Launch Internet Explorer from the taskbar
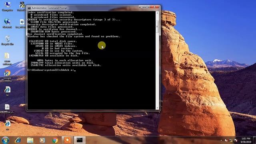The width and height of the screenshot is (256, 144). pyautogui.click(x=18, y=140)
